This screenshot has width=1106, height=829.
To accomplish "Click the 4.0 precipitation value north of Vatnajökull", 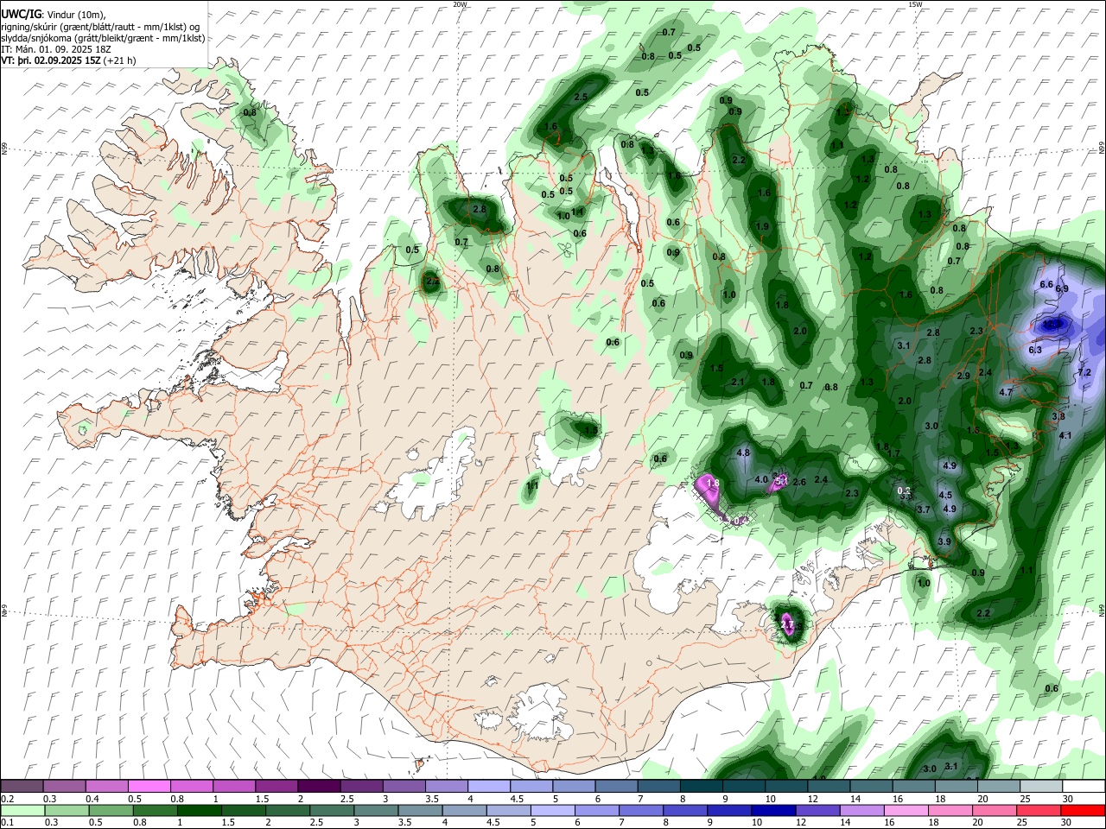I will [761, 479].
